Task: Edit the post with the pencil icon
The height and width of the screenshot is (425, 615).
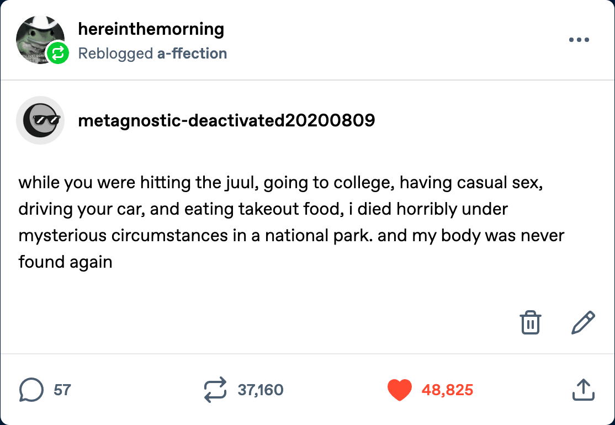Action: coord(583,322)
